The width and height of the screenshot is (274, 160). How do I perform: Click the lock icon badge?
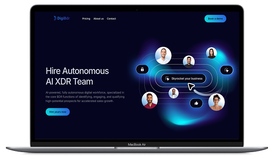coord(142,69)
